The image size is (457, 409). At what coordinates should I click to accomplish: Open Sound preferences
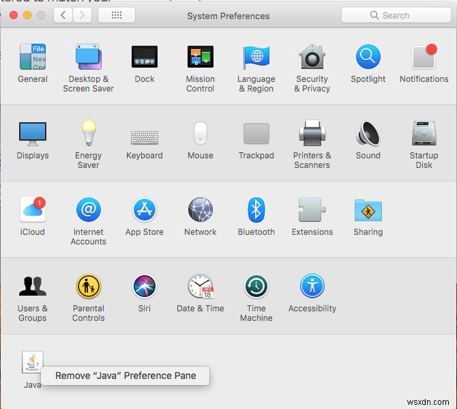click(368, 133)
